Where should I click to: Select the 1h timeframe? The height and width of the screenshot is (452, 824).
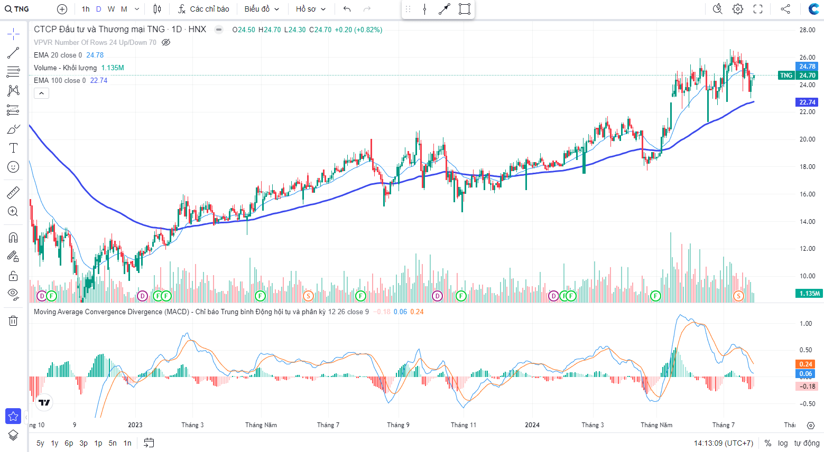pyautogui.click(x=86, y=9)
